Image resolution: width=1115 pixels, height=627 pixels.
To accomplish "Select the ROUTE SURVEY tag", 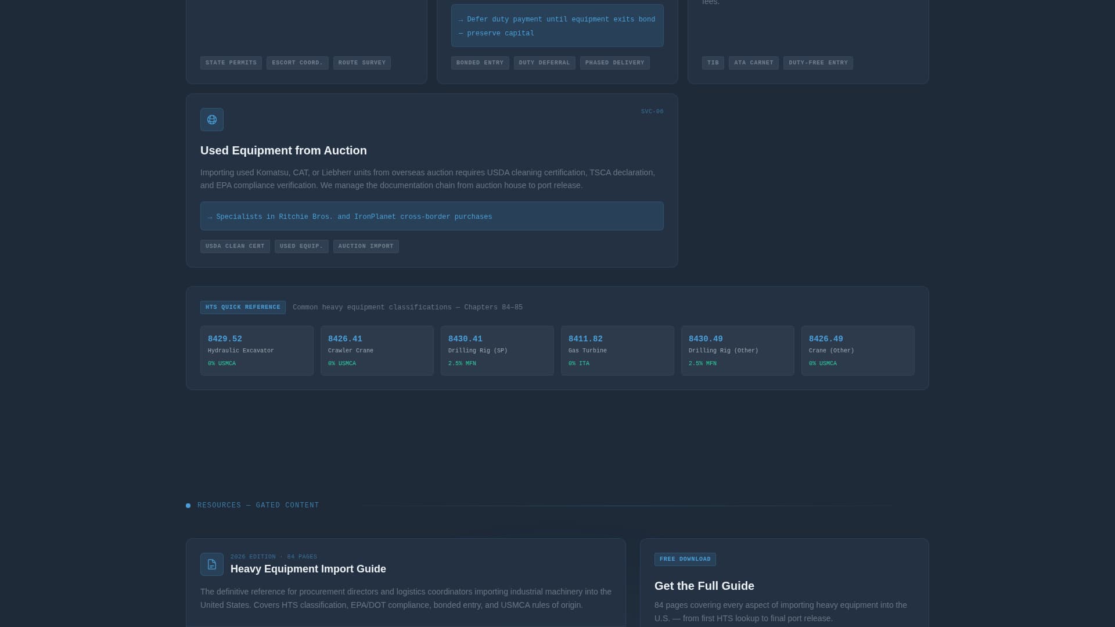I will click(361, 63).
